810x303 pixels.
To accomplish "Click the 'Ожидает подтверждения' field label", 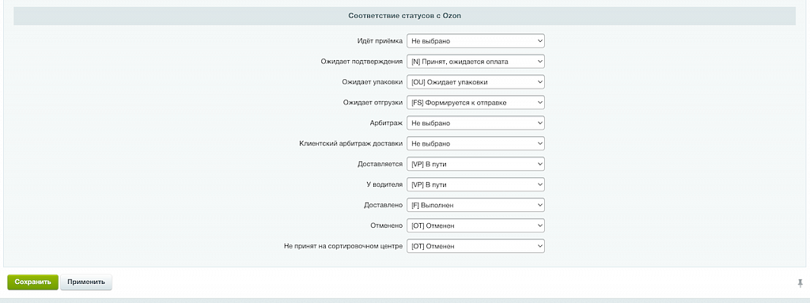I will pos(361,62).
